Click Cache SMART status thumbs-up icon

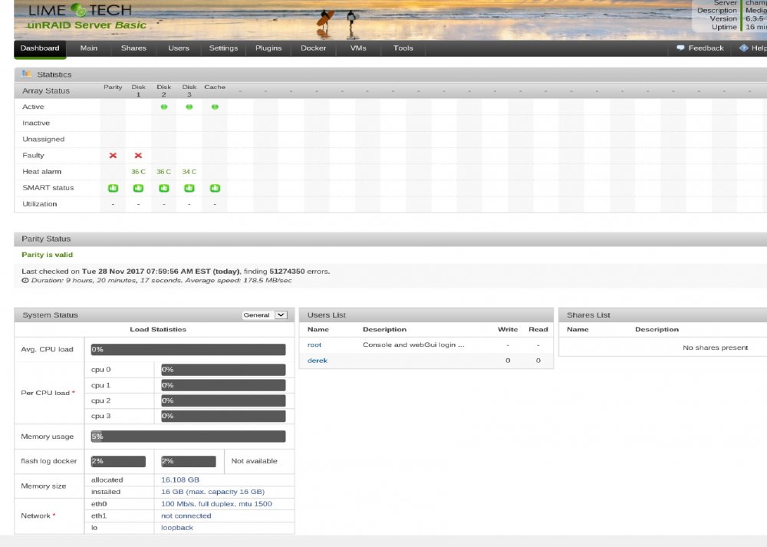coord(215,188)
